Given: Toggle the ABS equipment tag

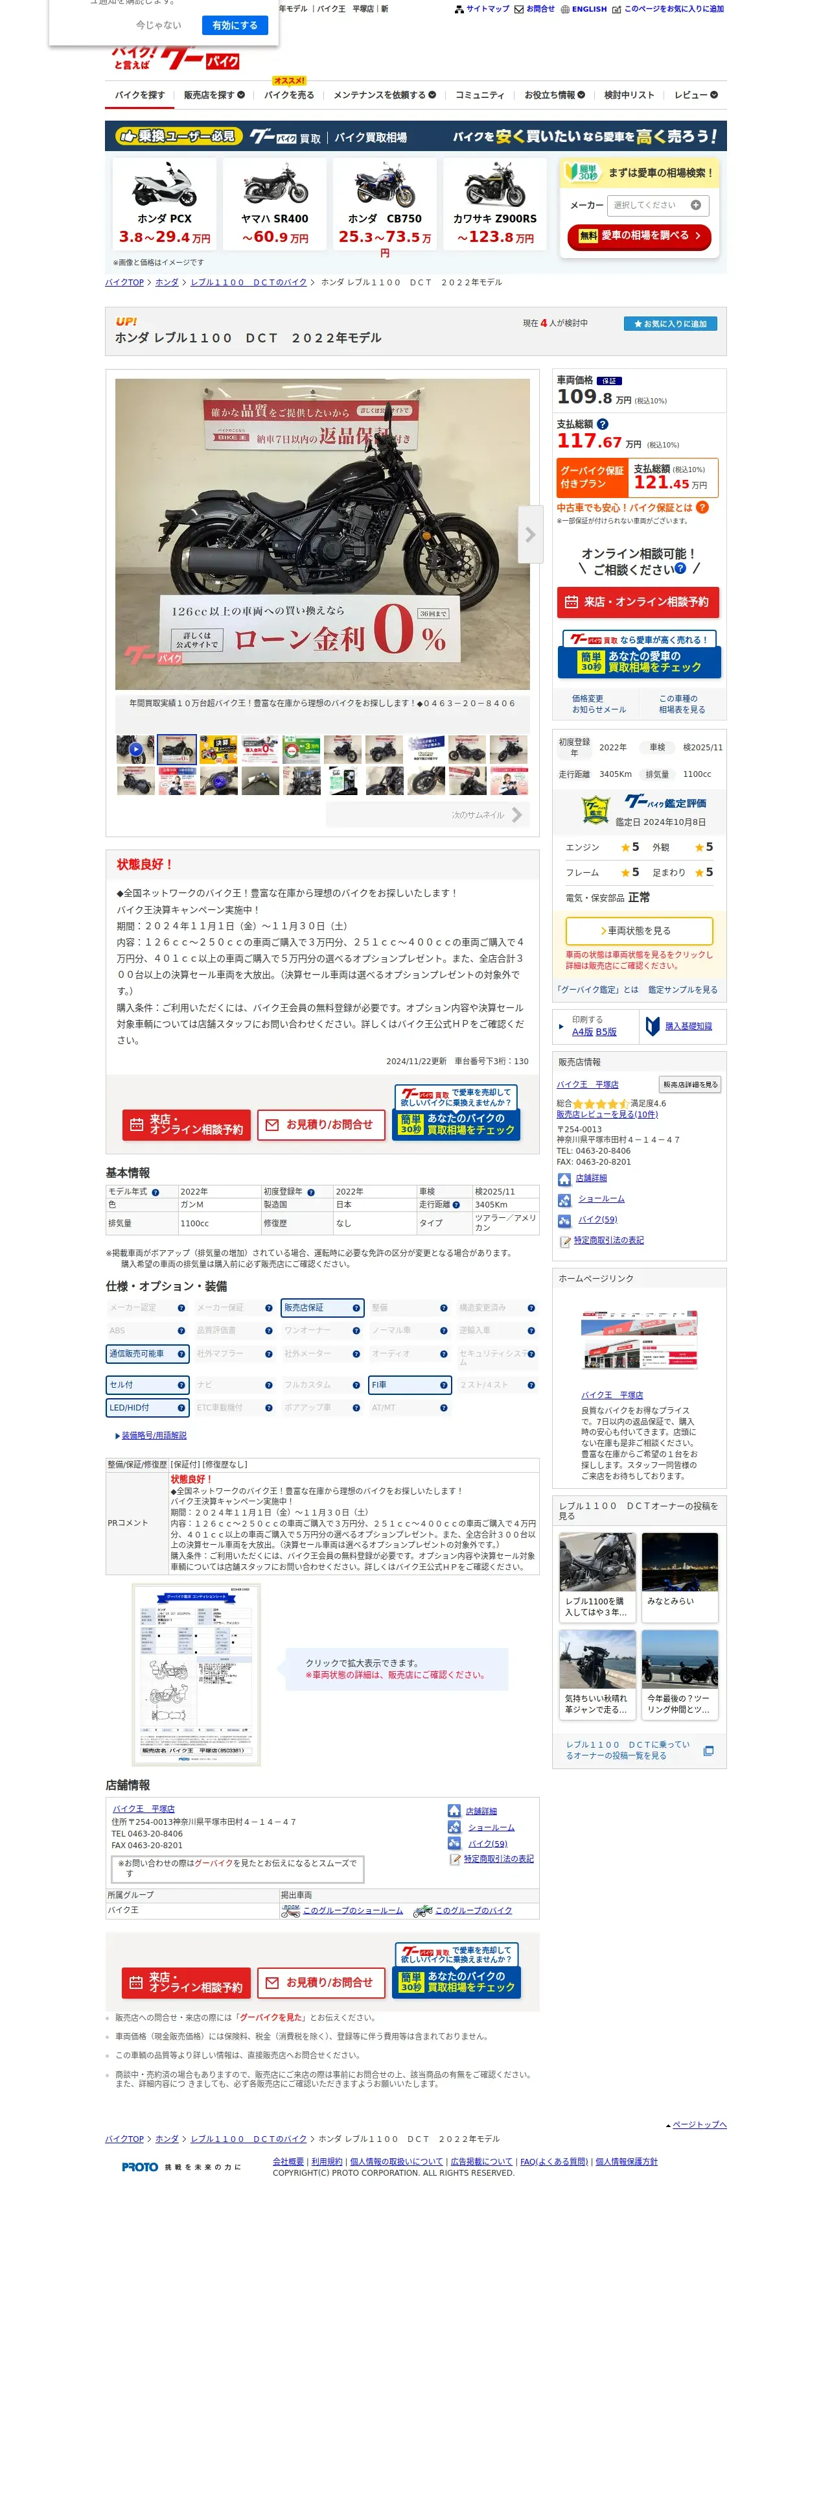Looking at the screenshot, I should pos(147,1331).
